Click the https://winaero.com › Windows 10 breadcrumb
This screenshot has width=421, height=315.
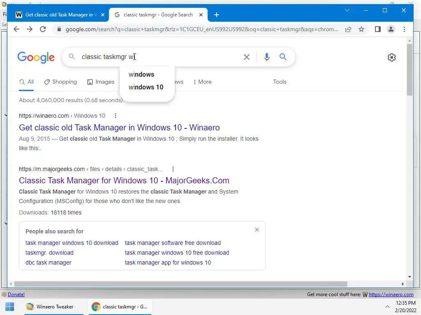(62, 116)
